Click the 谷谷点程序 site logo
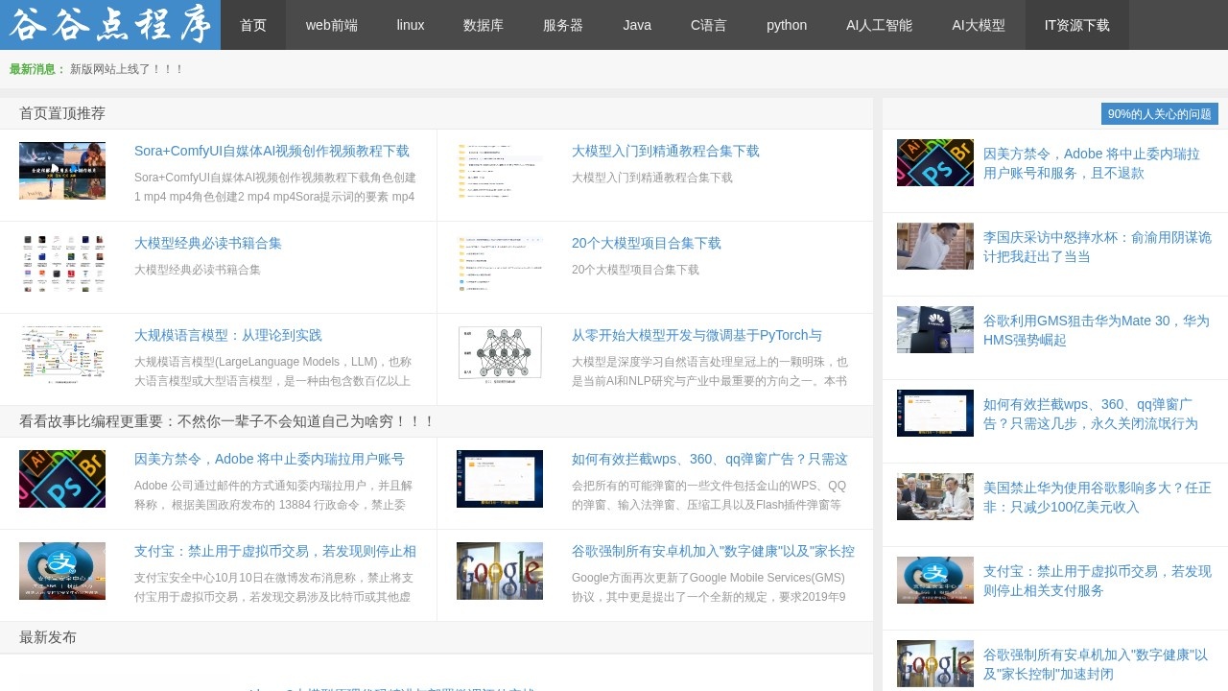Viewport: 1228px width, 691px height. (x=110, y=25)
